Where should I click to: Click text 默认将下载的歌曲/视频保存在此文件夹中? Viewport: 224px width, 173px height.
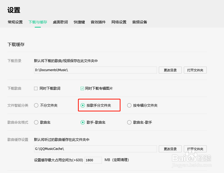tap(66, 61)
